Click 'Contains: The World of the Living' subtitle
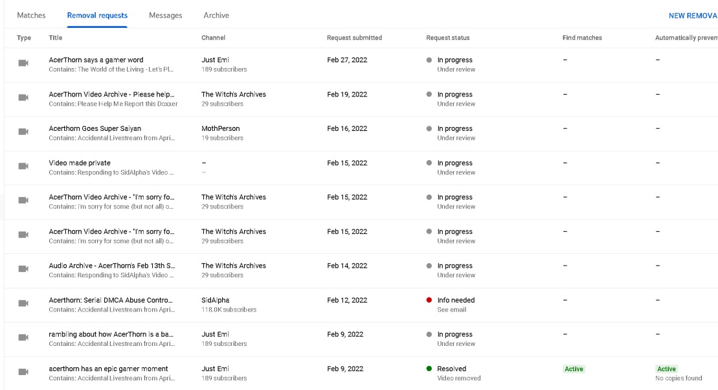 point(111,70)
